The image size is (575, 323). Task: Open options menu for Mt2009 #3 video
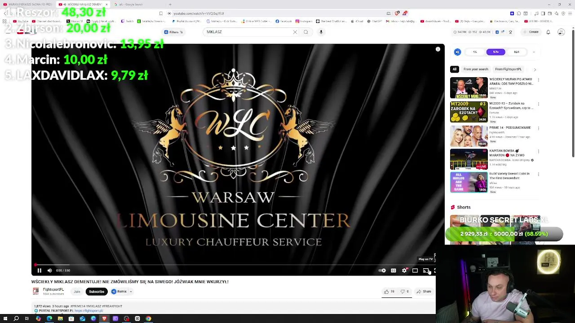pyautogui.click(x=538, y=104)
